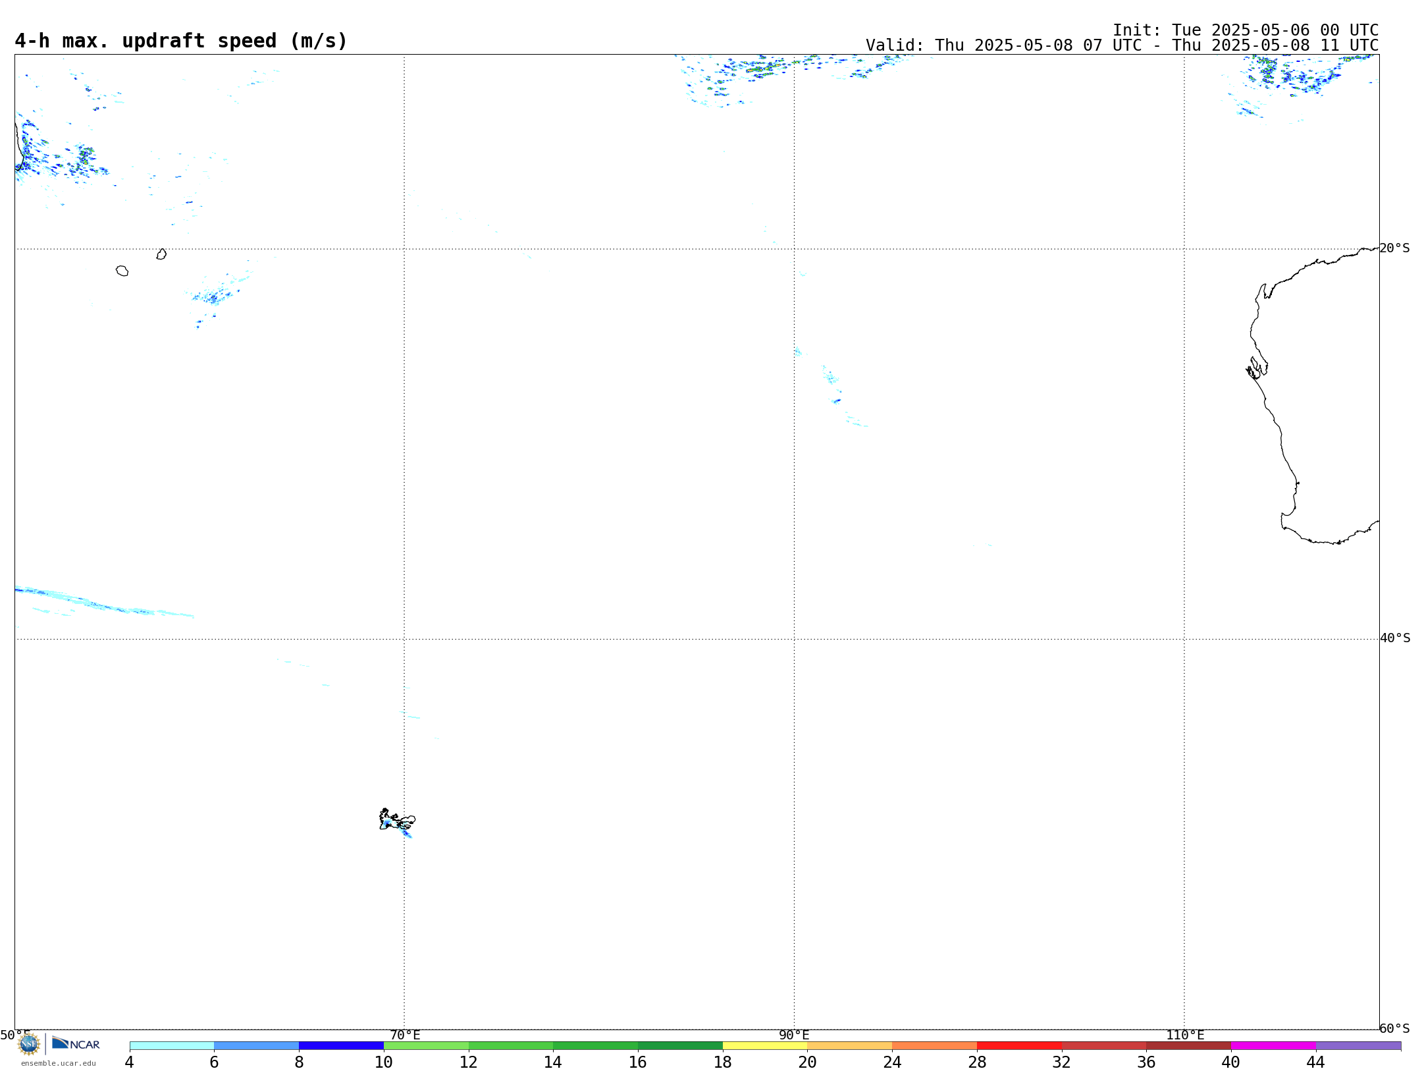Click the 110°E longitude label
Screen dimensions: 1422x1071
pyautogui.click(x=1185, y=1035)
